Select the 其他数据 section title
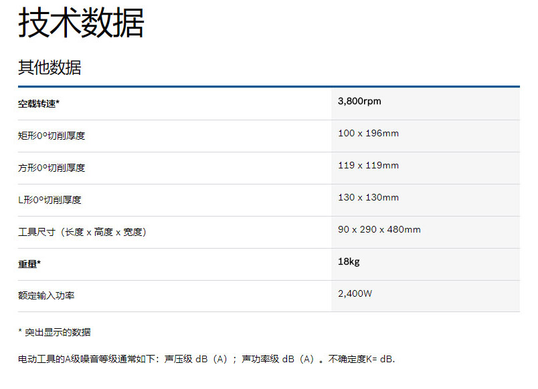 coord(50,68)
